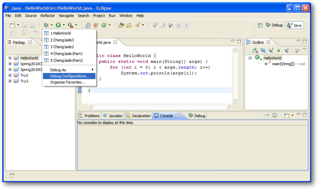This screenshot has height=189, width=318.
Task: Open the External Tools dropdown arrow
Action: coord(76,25)
